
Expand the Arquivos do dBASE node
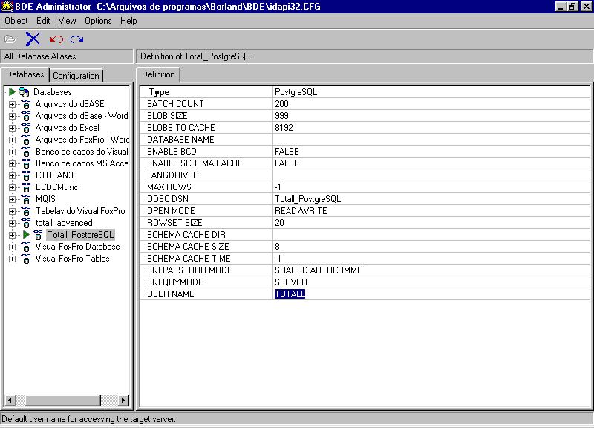[12, 104]
